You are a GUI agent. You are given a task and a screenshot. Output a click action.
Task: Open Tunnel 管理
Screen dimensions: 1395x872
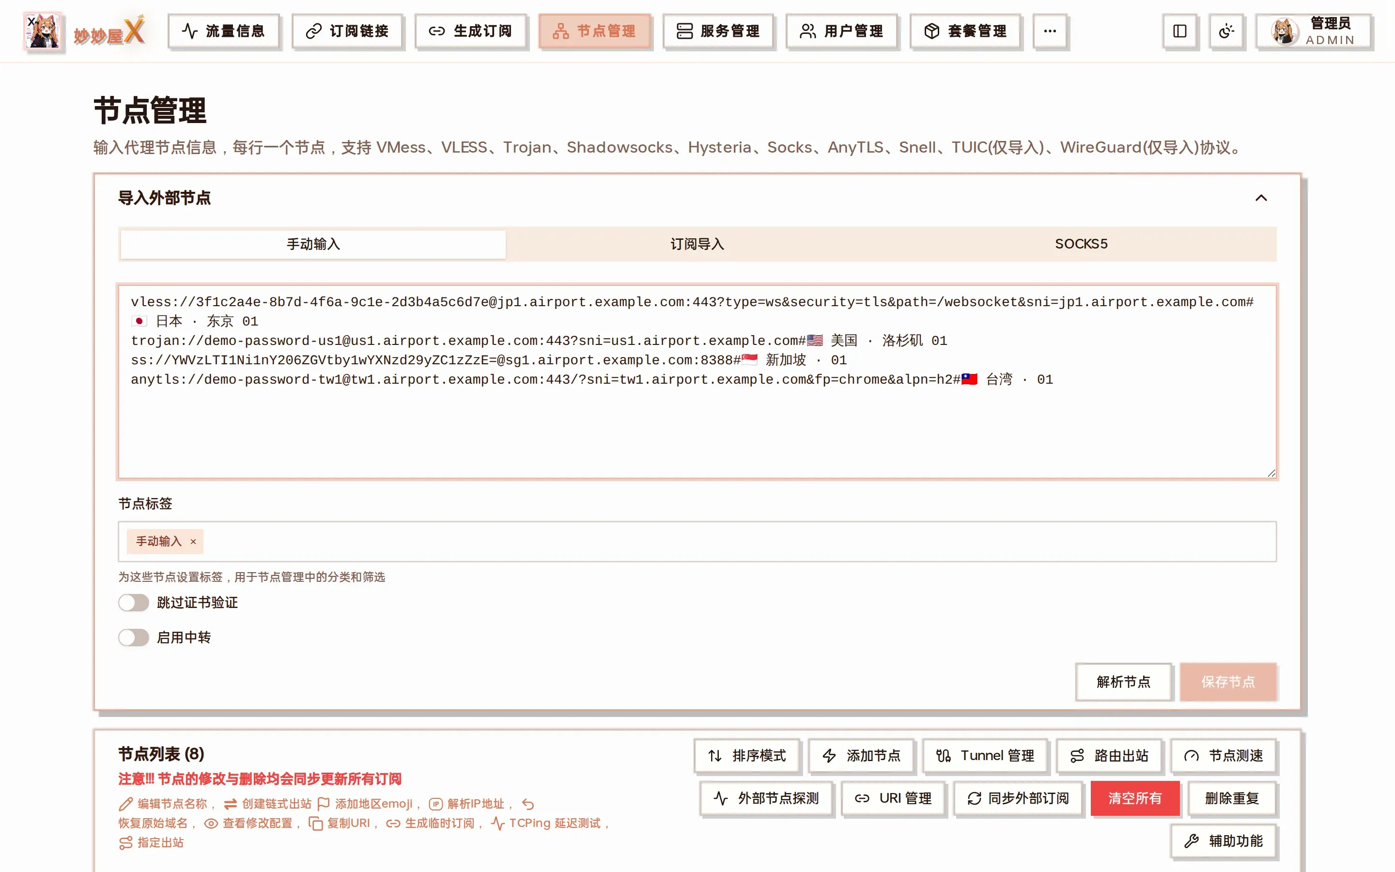pos(985,756)
